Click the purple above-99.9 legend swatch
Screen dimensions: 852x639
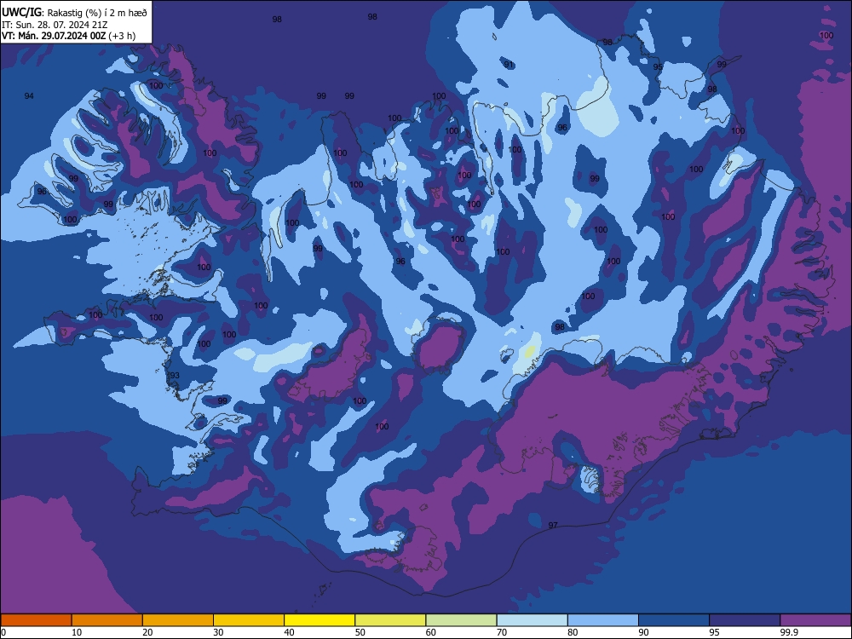pyautogui.click(x=815, y=620)
